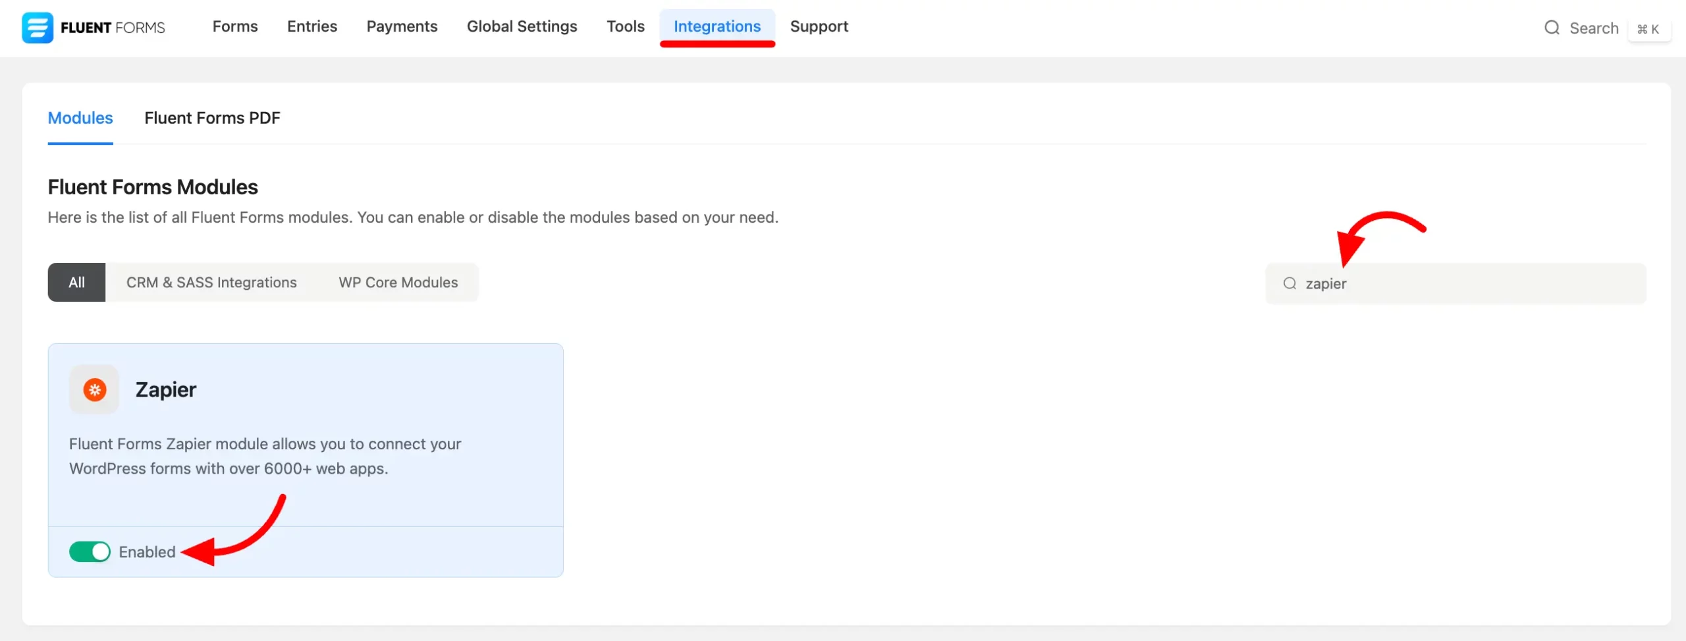Go to the Entries page

[312, 26]
